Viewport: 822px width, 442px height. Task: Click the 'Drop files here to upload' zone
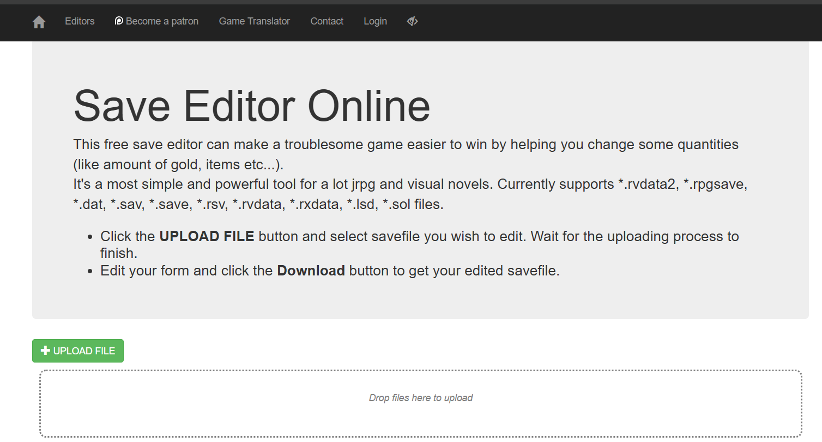point(421,403)
